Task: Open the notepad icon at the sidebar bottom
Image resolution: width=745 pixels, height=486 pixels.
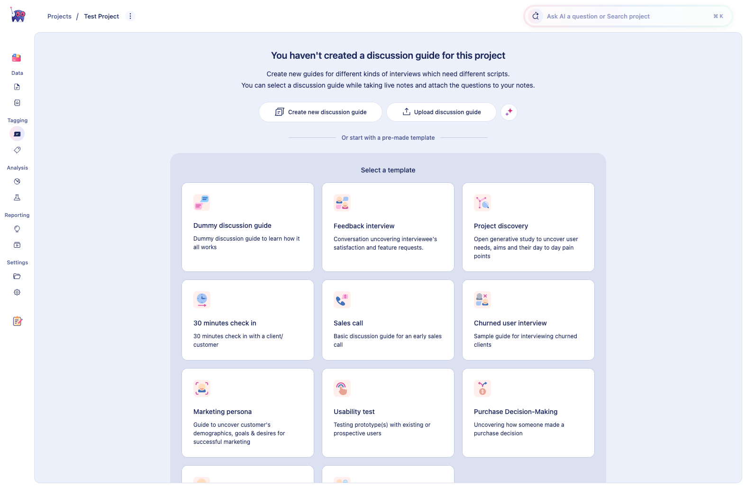Action: click(x=18, y=321)
